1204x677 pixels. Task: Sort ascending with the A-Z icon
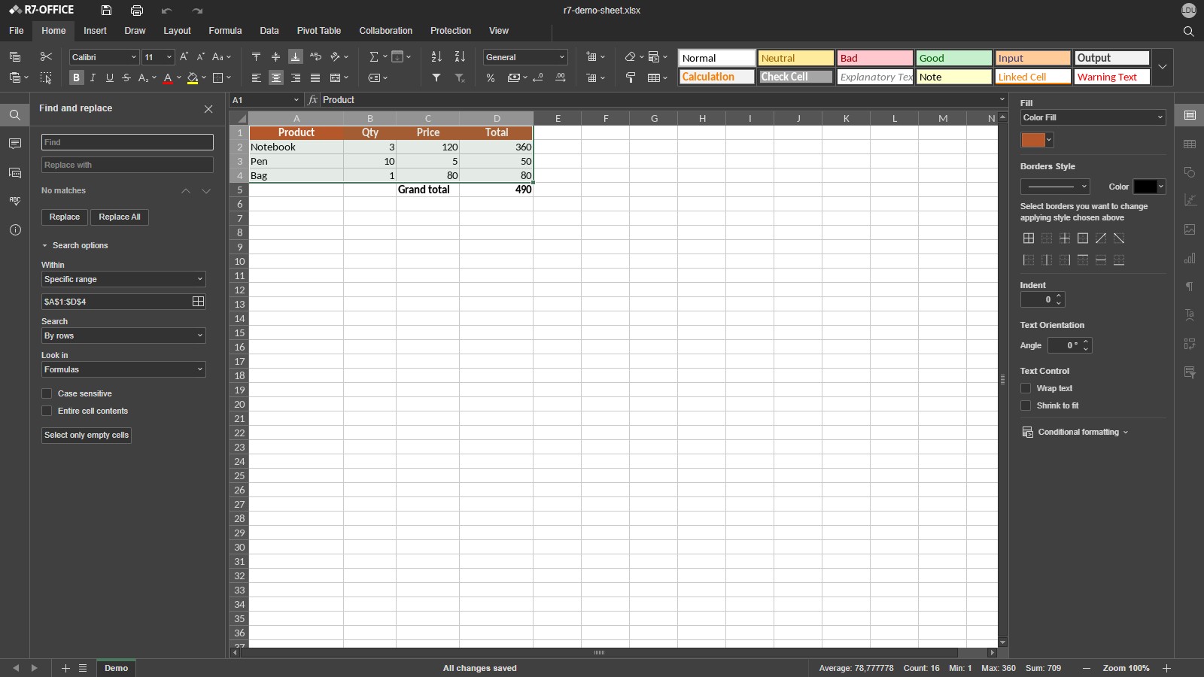436,57
